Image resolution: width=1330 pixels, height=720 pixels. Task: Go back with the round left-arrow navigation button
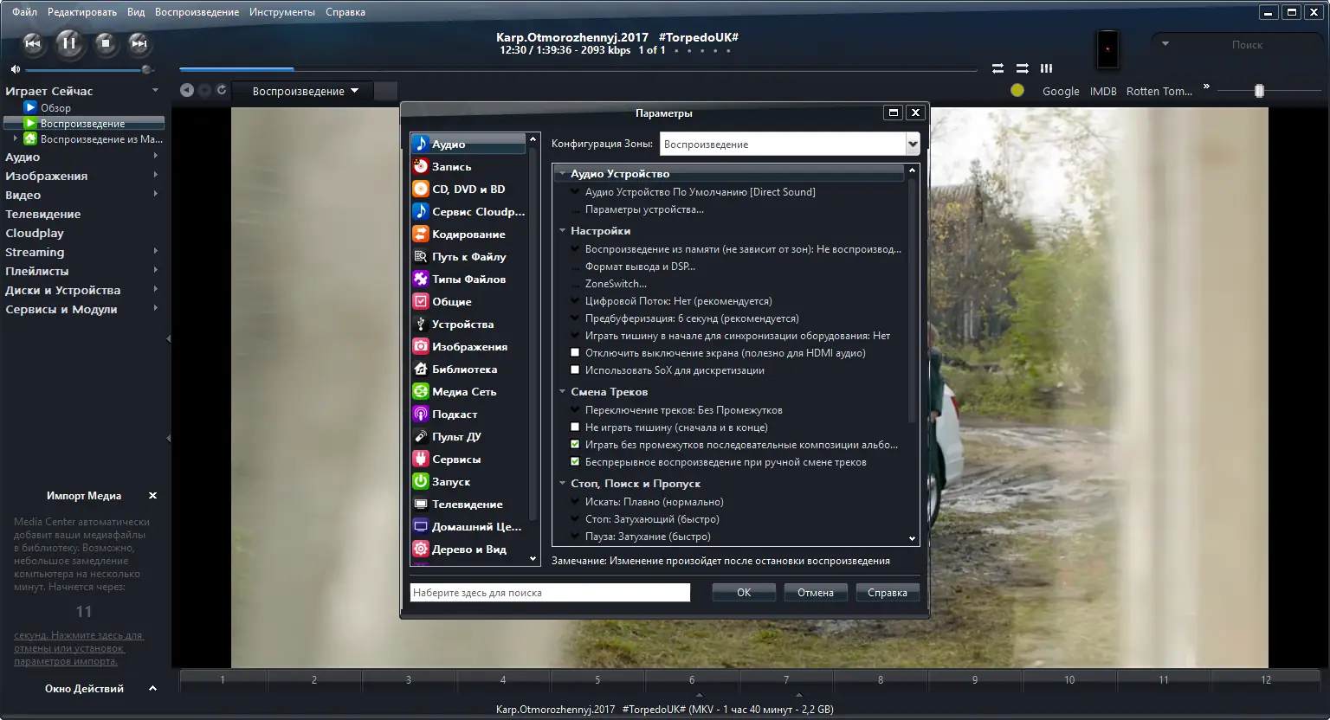tap(186, 90)
